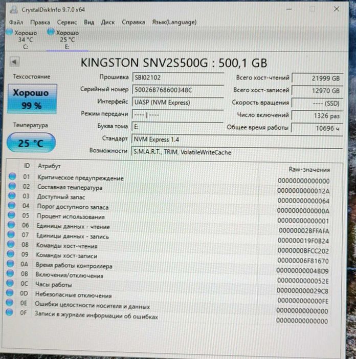Click power on count 1326 раз
The image size is (356, 359).
[318, 116]
